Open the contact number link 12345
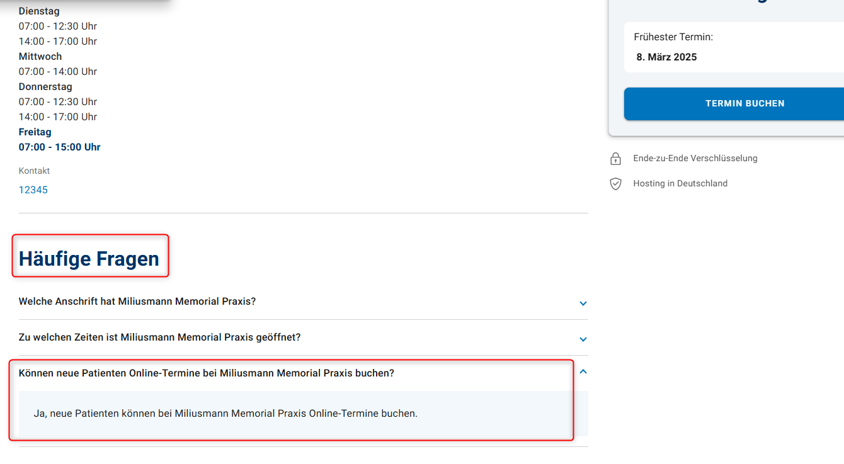Screen dimensions: 844x464 coord(33,190)
